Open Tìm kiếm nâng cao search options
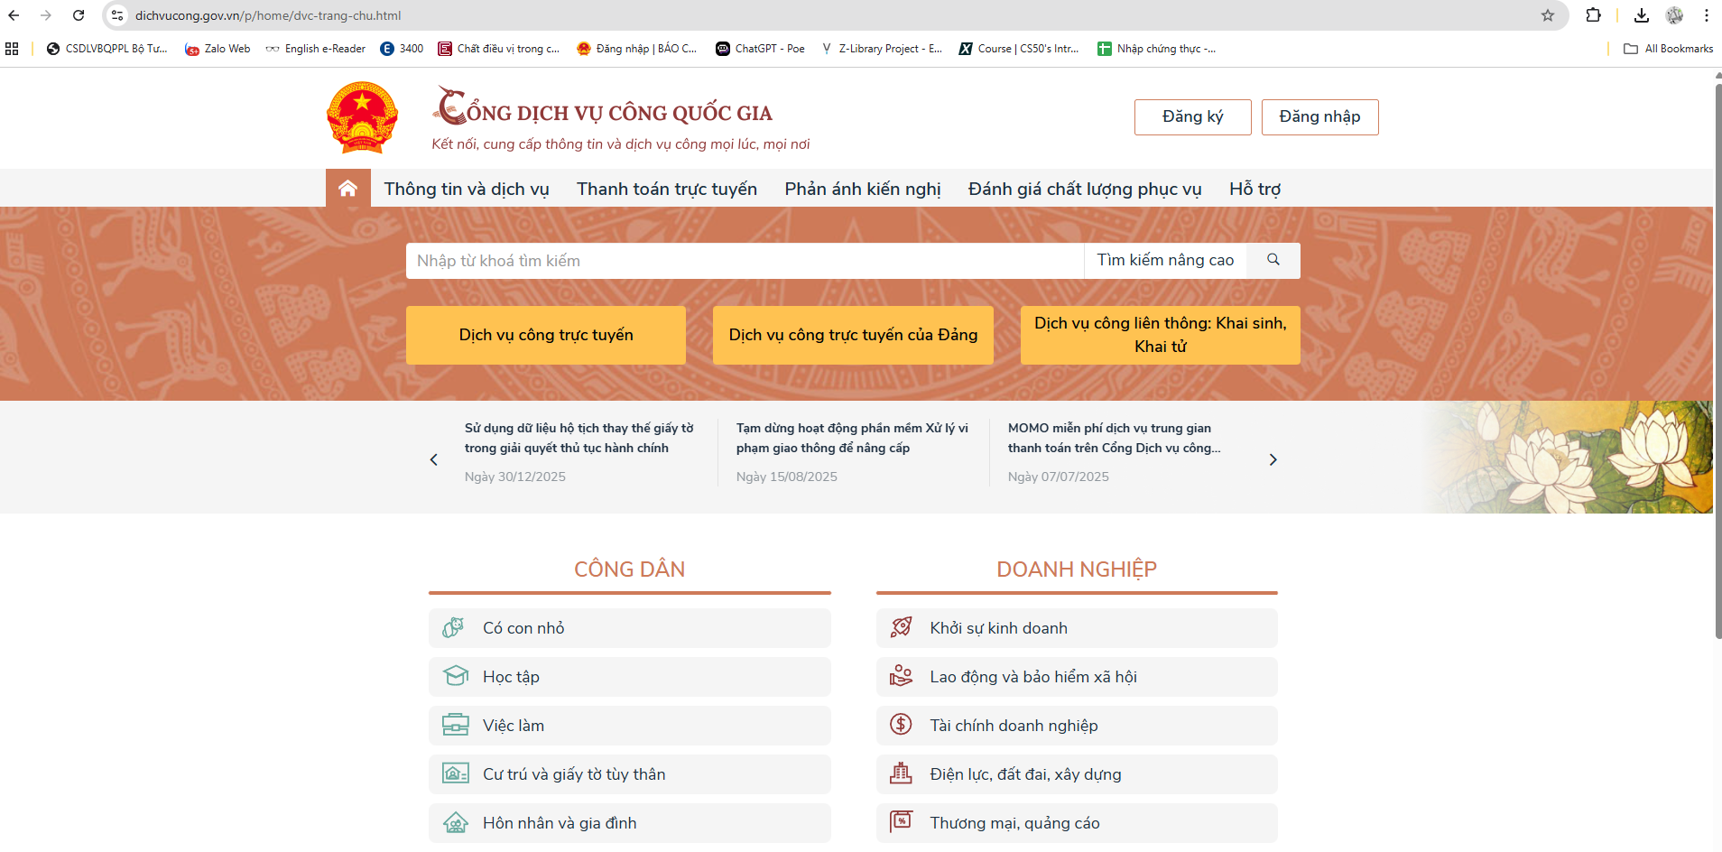The height and width of the screenshot is (852, 1722). (x=1164, y=260)
